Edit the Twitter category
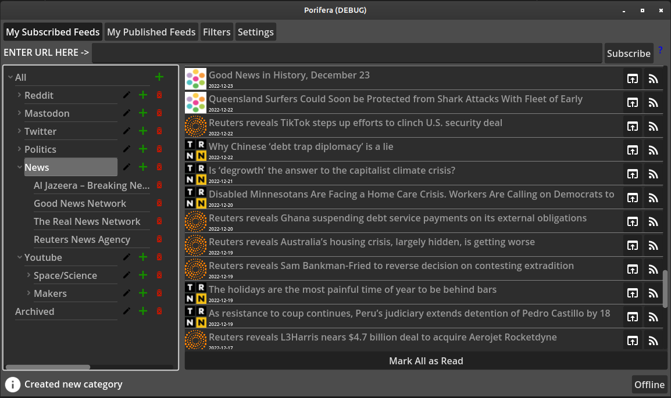 127,131
